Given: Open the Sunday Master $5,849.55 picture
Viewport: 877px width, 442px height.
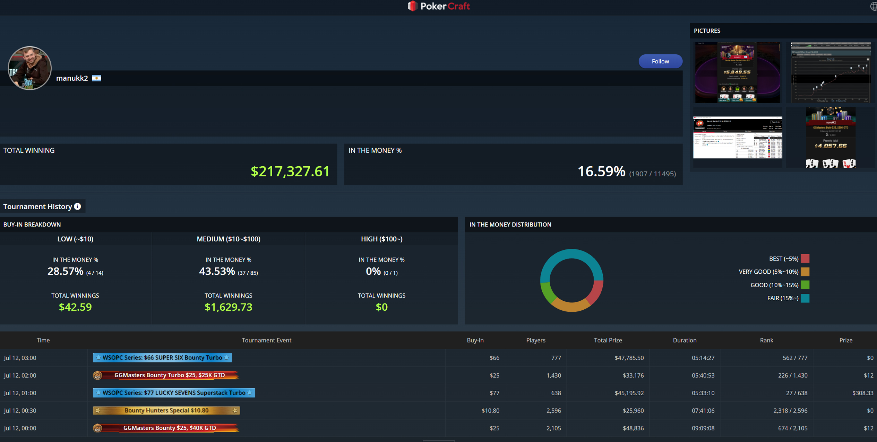Looking at the screenshot, I should click(x=737, y=72).
